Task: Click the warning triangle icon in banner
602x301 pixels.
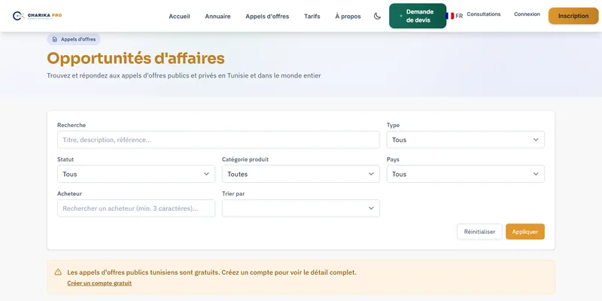Action: pos(58,272)
